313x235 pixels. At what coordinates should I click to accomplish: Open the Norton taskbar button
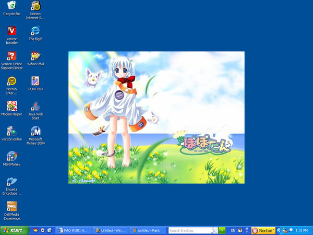pyautogui.click(x=263, y=230)
